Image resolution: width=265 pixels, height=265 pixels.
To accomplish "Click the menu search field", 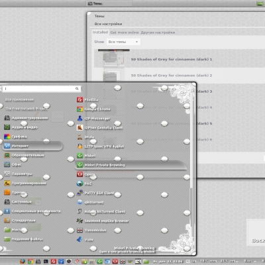I will click(x=41, y=89).
